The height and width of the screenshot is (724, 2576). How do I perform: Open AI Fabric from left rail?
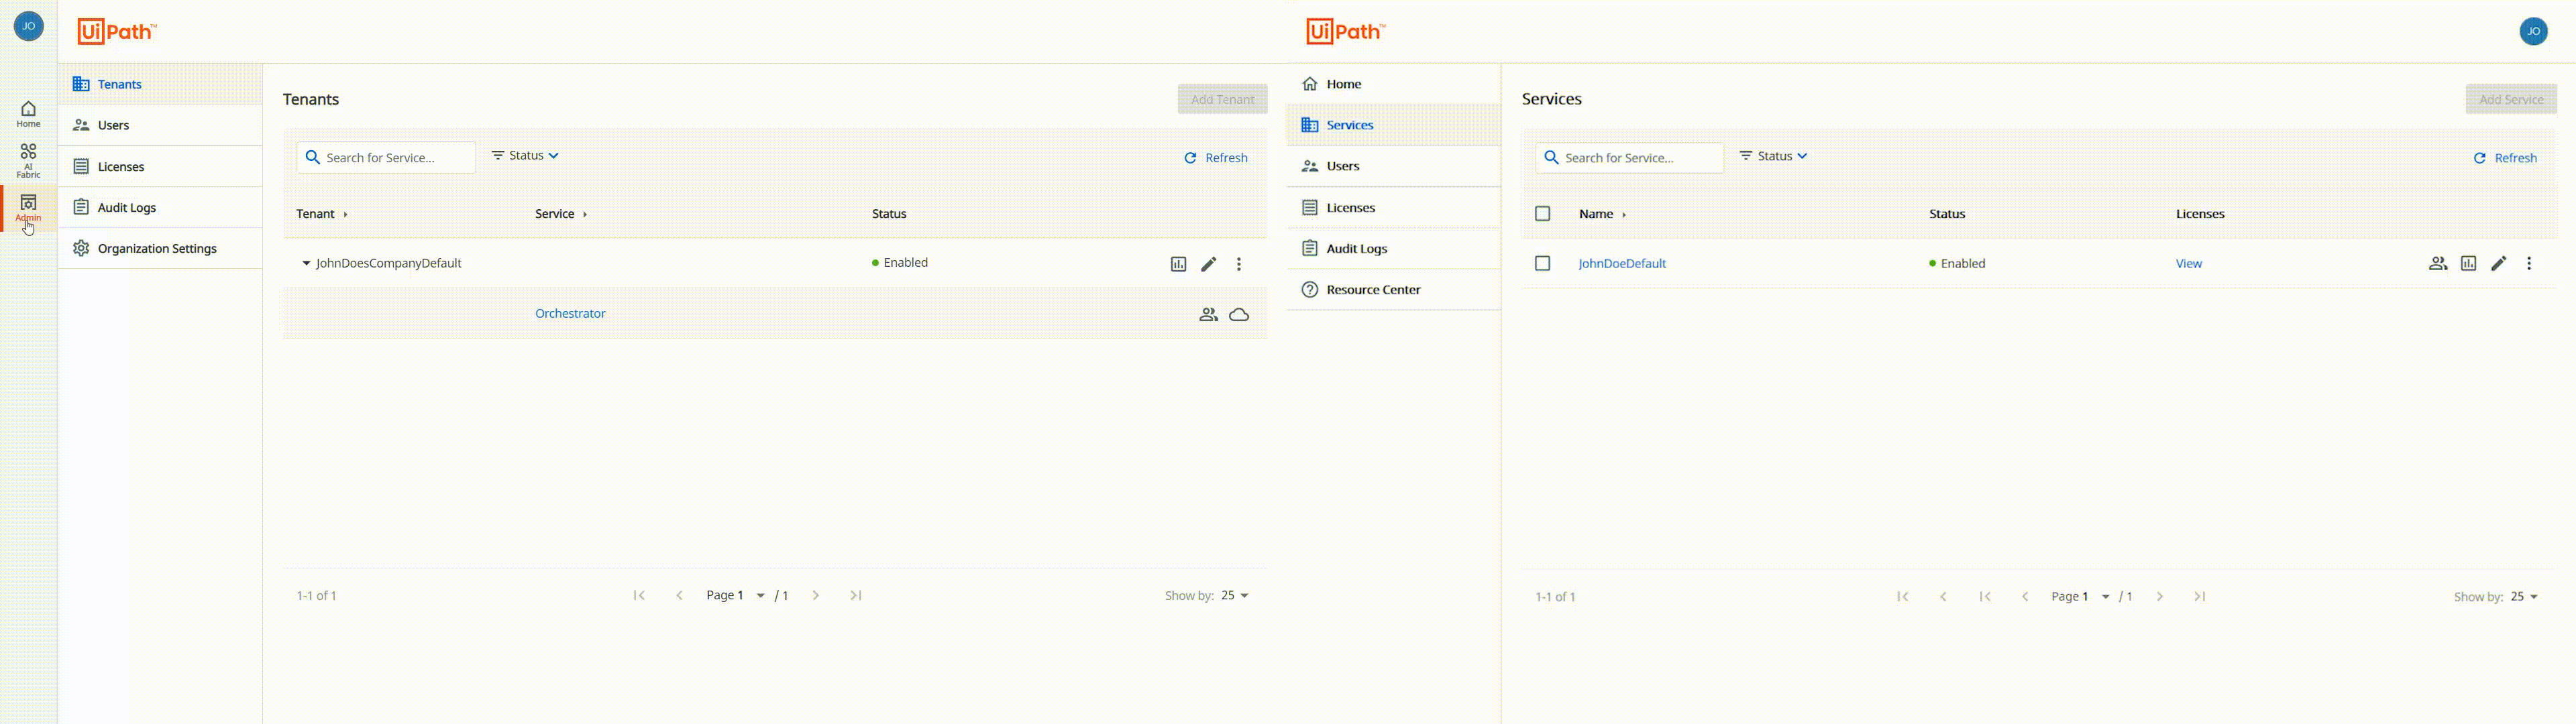[28, 159]
